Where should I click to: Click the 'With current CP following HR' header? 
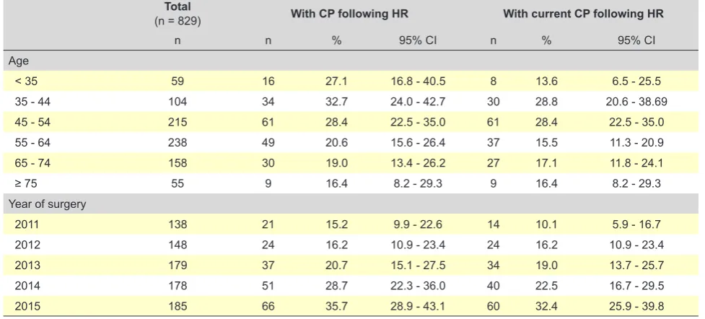tap(583, 14)
